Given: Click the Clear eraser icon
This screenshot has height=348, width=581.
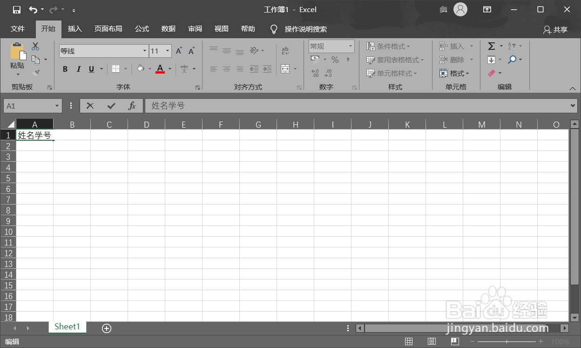Looking at the screenshot, I should [x=492, y=73].
